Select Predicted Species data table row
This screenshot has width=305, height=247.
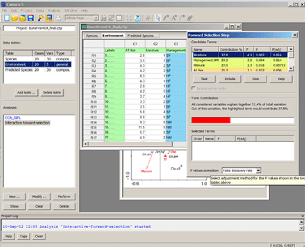point(38,70)
